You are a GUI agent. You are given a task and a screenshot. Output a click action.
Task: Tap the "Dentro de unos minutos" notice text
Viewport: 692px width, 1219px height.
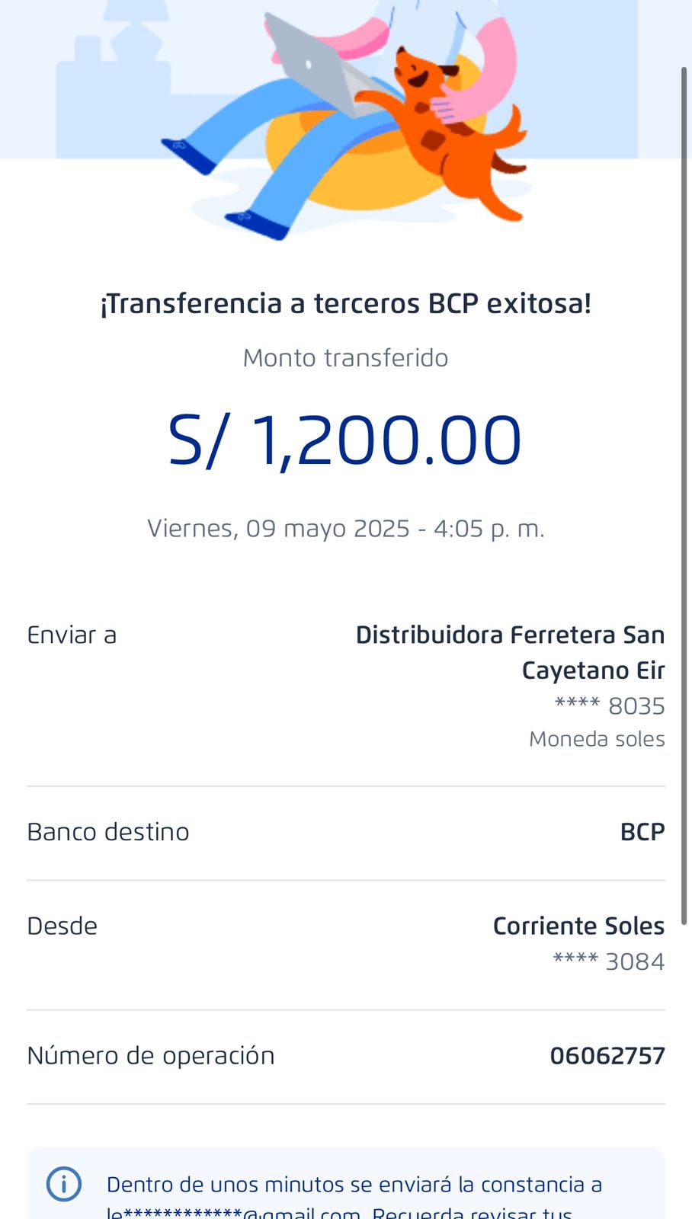point(354,1185)
